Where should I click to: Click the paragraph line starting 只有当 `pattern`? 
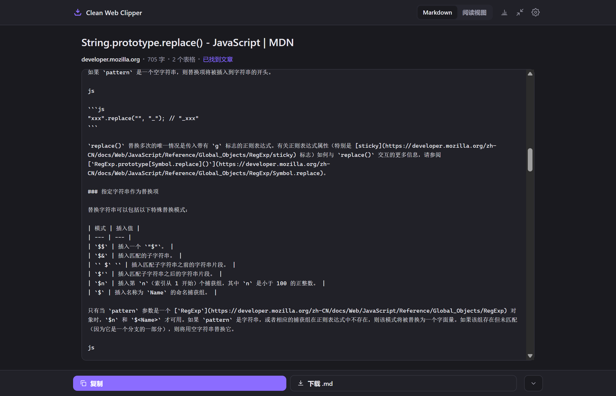click(x=302, y=311)
